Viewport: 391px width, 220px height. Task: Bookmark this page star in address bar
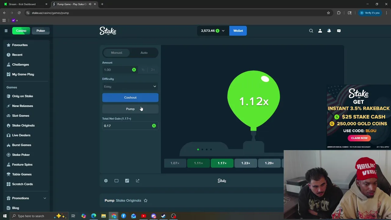point(328,13)
